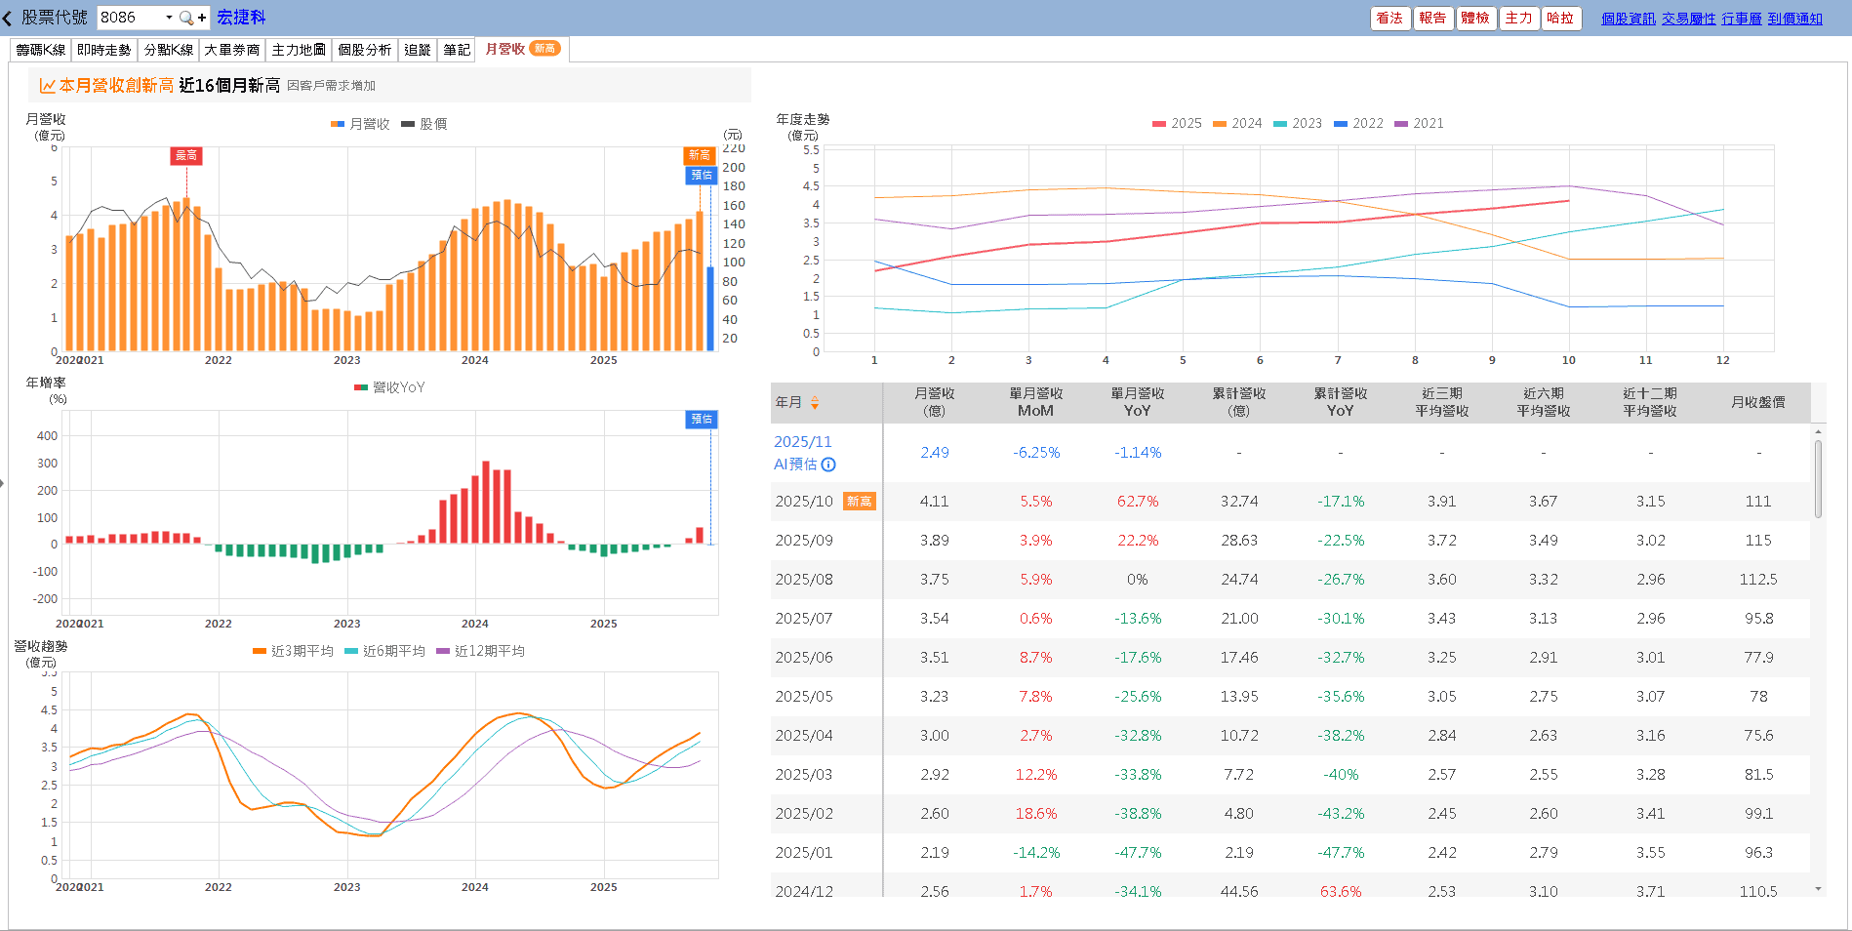Click the 近12期平均 purple legend swatch
The height and width of the screenshot is (931, 1852).
pos(443,651)
